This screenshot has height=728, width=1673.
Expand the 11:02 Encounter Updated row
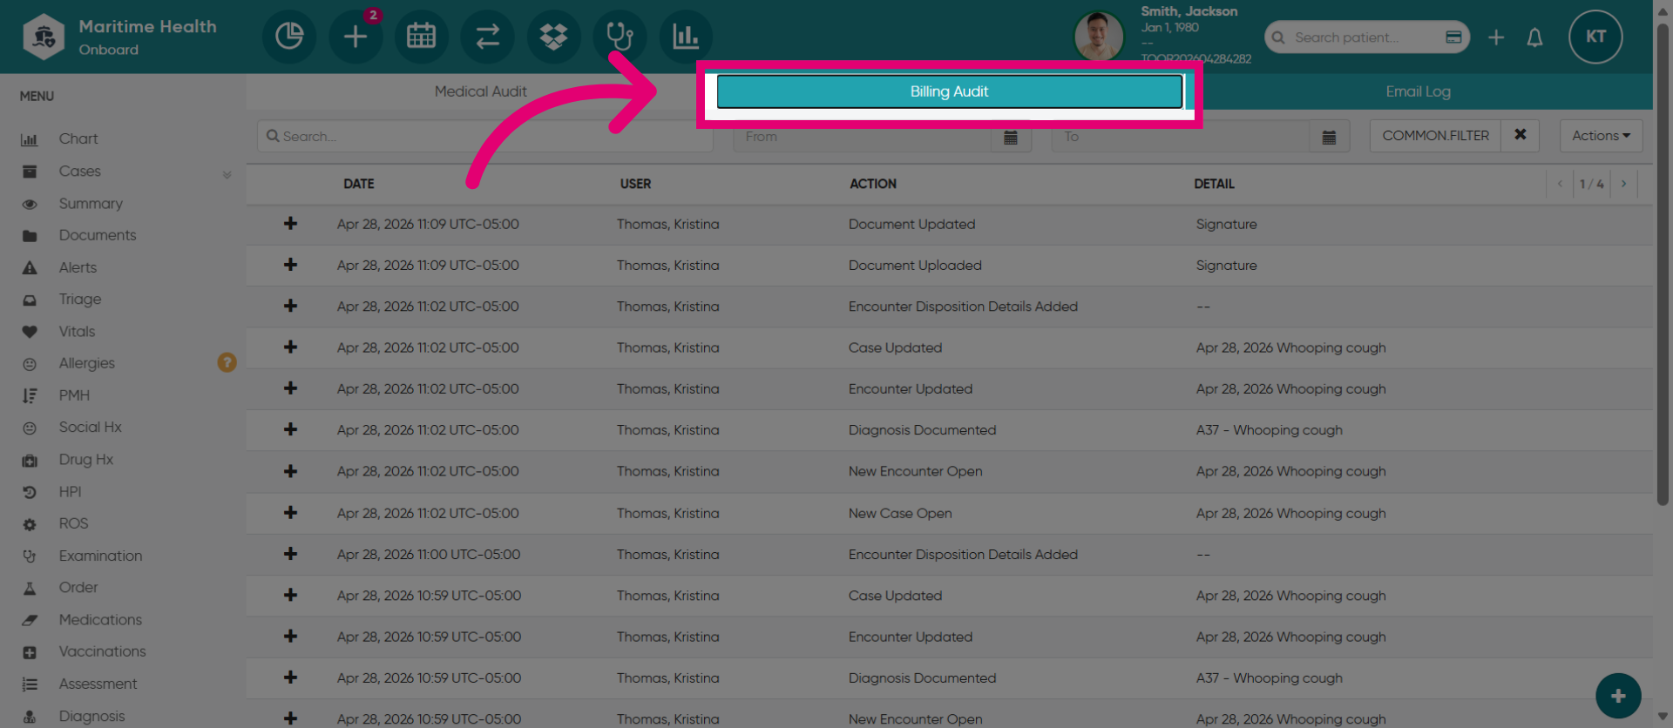[x=290, y=388]
